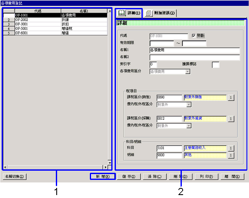Expand 價內稅/外稅區分 dropdown under sales tax
Image resolution: width=249 pixels, height=198 pixels.
click(x=189, y=105)
